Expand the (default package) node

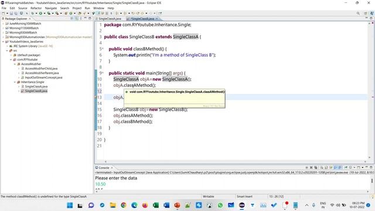pos(11,55)
